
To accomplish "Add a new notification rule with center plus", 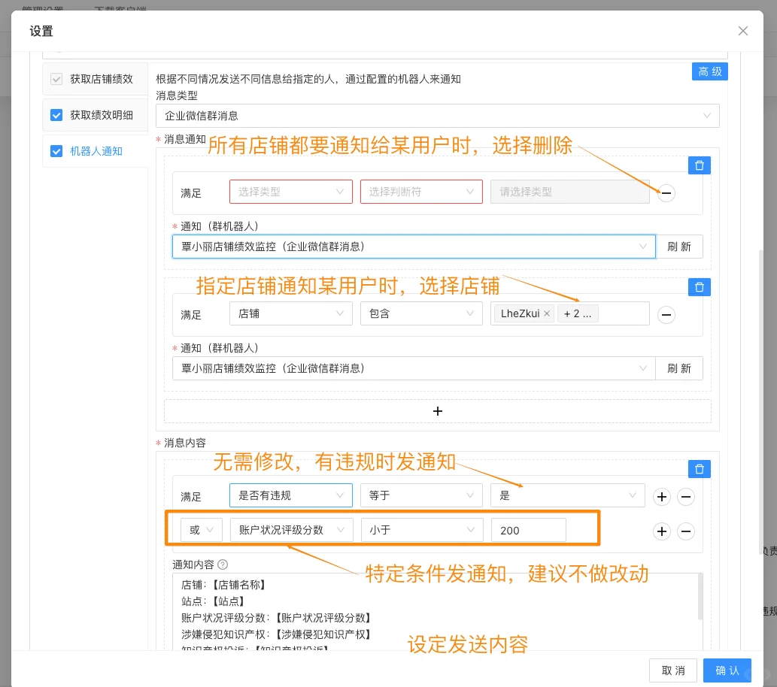I will coord(438,411).
